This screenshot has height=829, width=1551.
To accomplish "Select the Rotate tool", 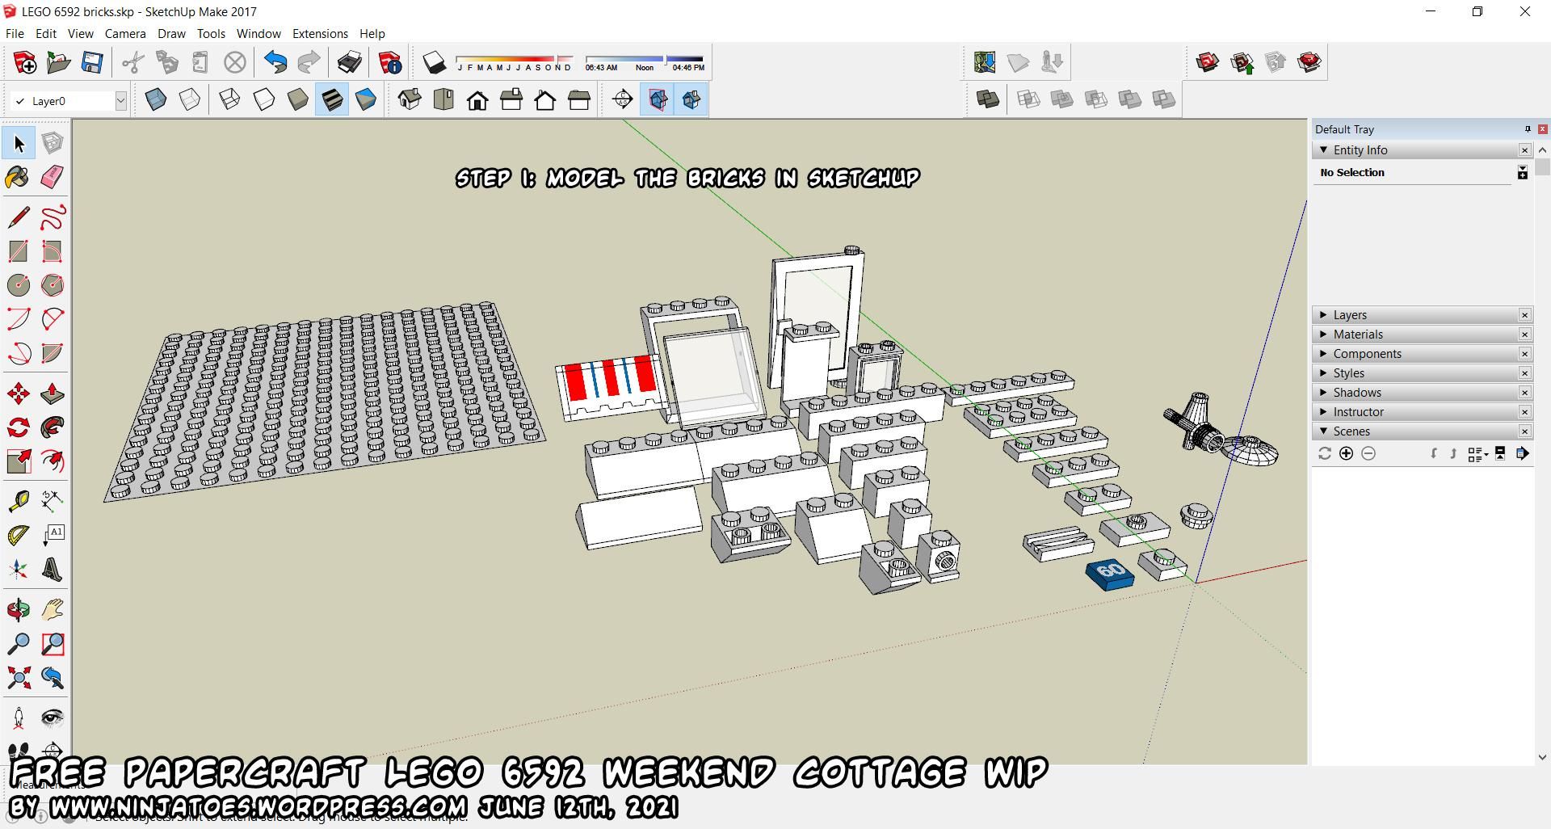I will tap(18, 427).
